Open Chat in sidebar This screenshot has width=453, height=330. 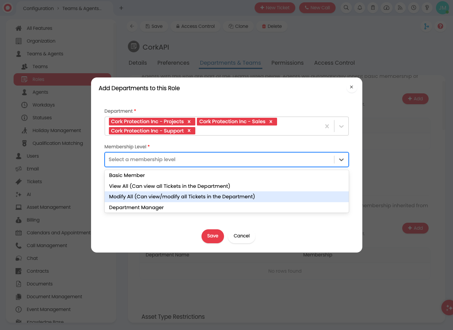[x=32, y=258]
